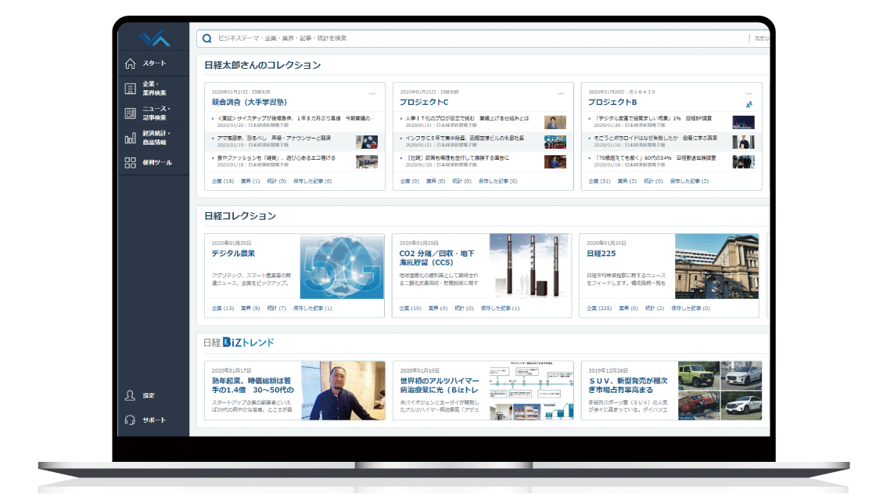Open the プロジェクトB collection title
The width and height of the screenshot is (876, 501).
point(612,102)
